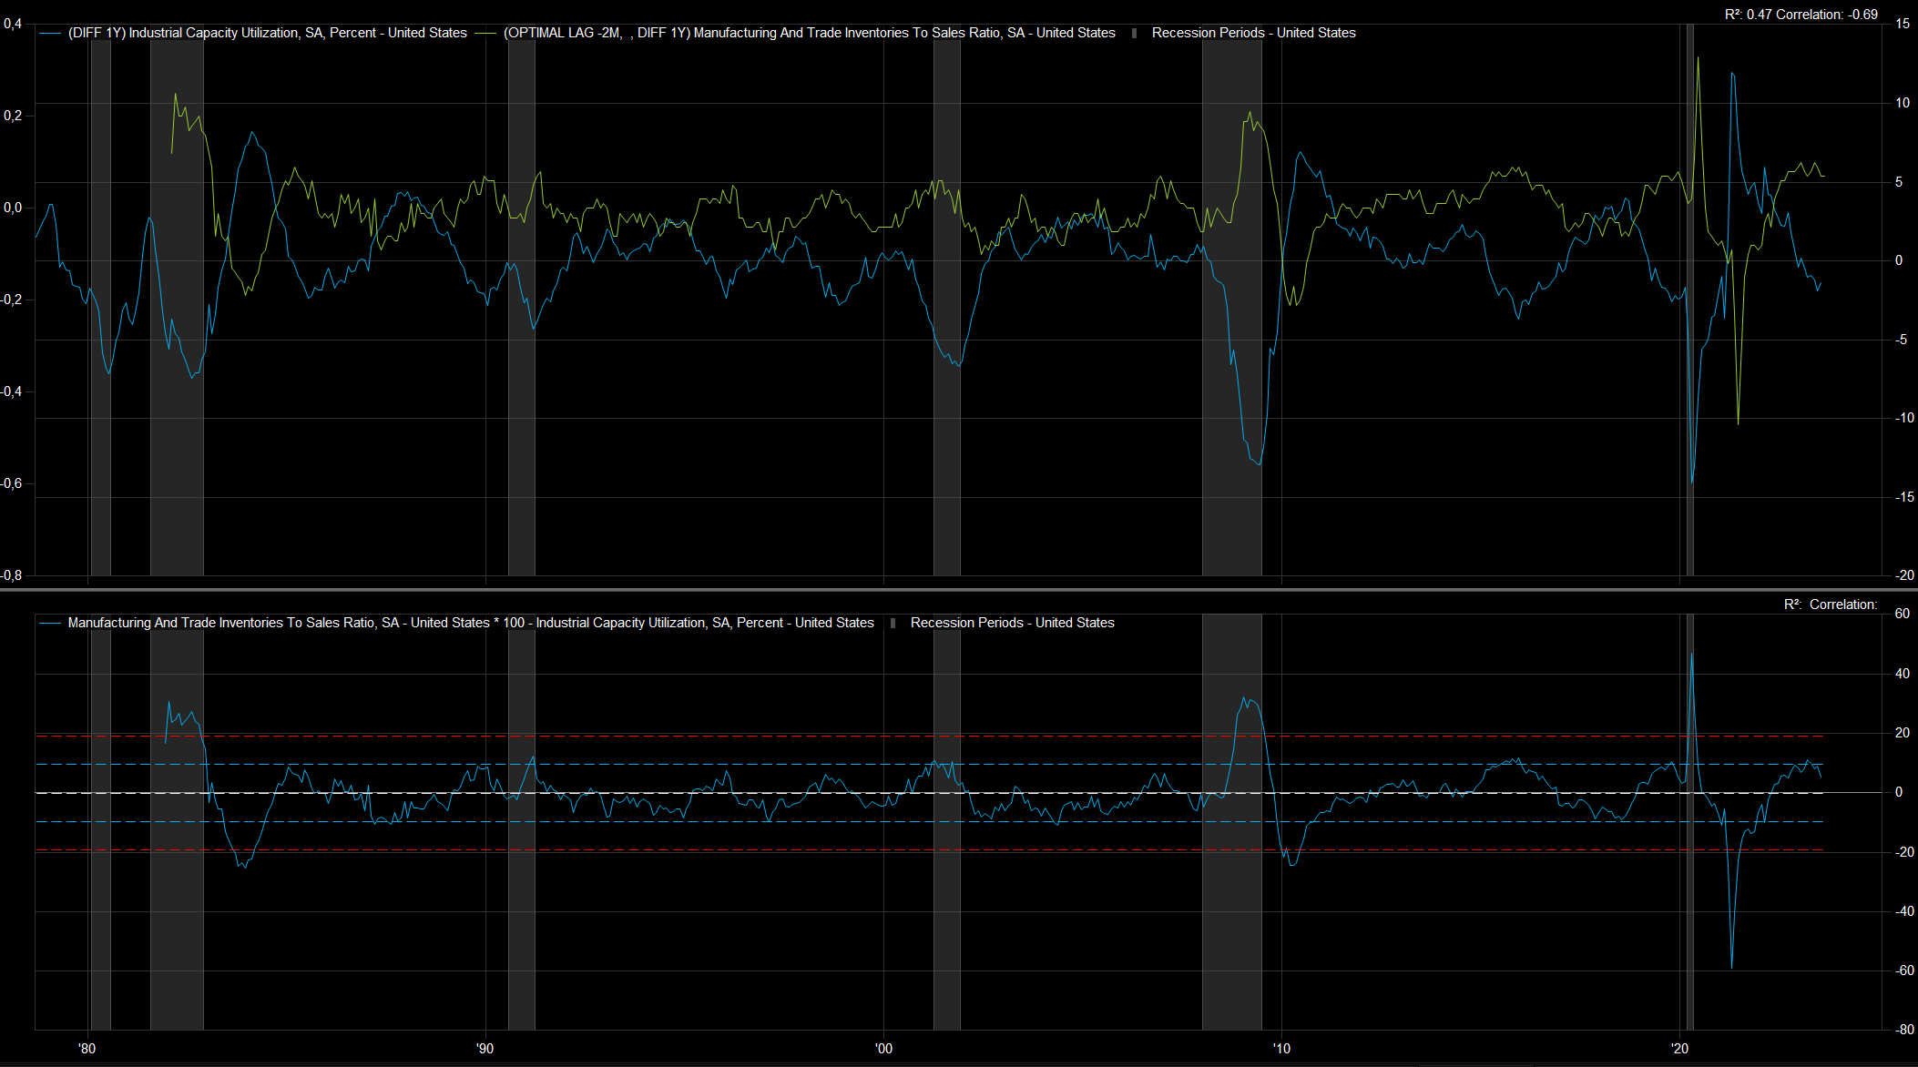Select the Industrial Capacity Utilization legend label
The height and width of the screenshot is (1067, 1918).
267,33
